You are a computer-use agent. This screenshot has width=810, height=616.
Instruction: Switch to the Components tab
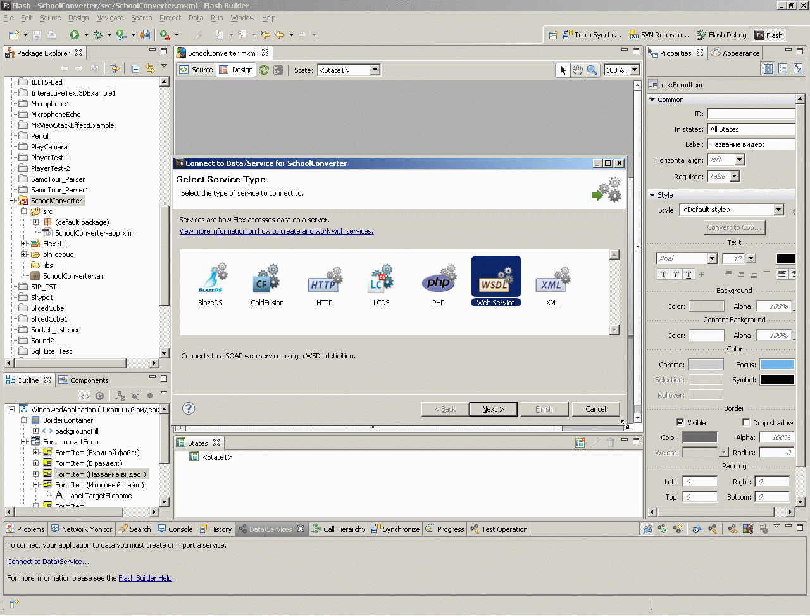click(83, 380)
